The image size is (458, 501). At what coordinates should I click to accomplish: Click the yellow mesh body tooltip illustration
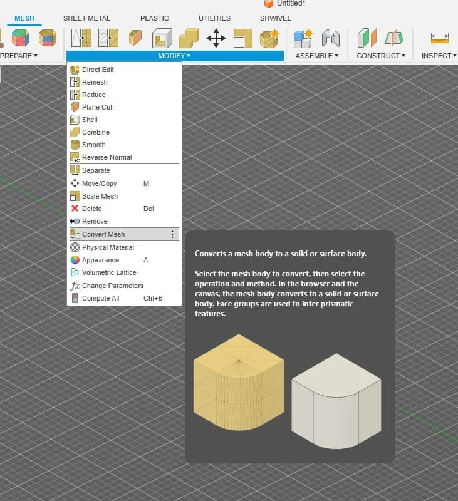[239, 382]
